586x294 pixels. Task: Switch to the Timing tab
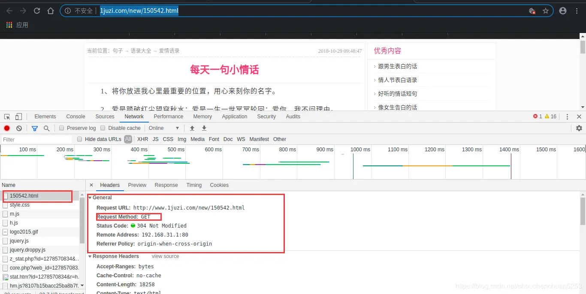point(194,185)
